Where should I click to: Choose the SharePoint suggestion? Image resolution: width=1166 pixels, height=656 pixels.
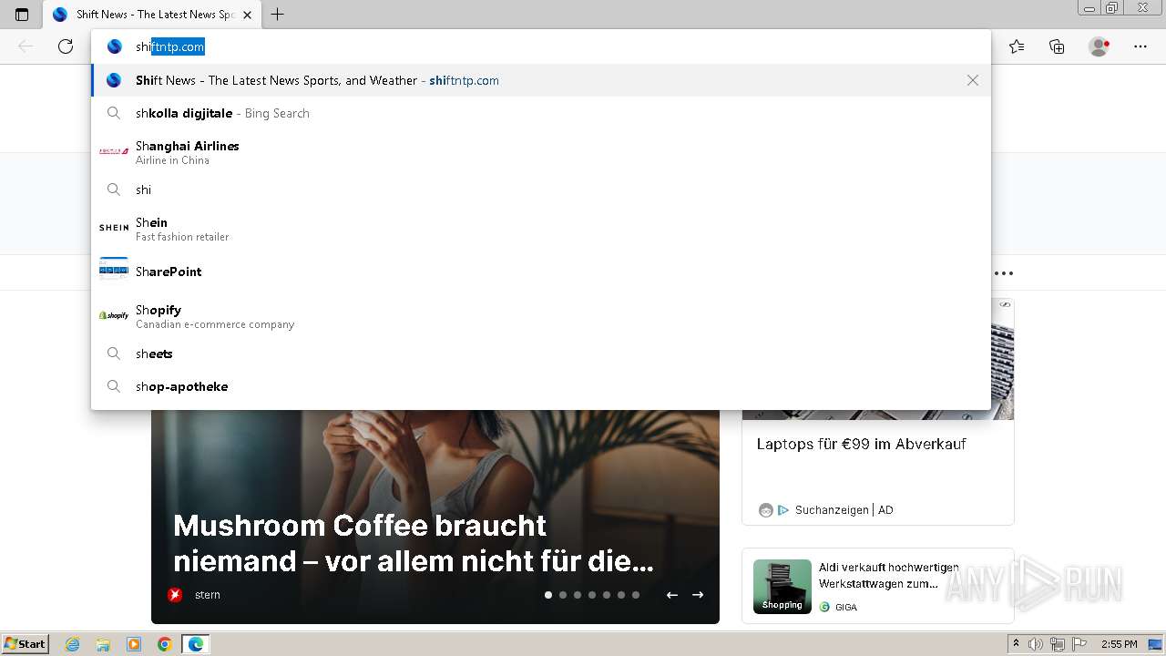pos(541,272)
